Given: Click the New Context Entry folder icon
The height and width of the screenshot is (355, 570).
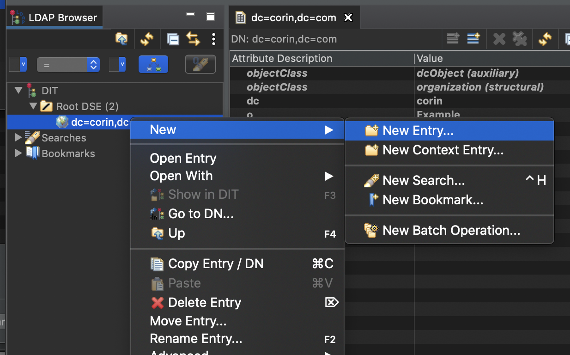Looking at the screenshot, I should point(372,150).
